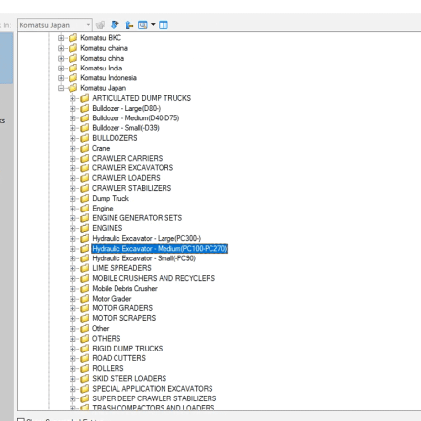Select the Other folder
The image size is (421, 421).
pyautogui.click(x=101, y=328)
